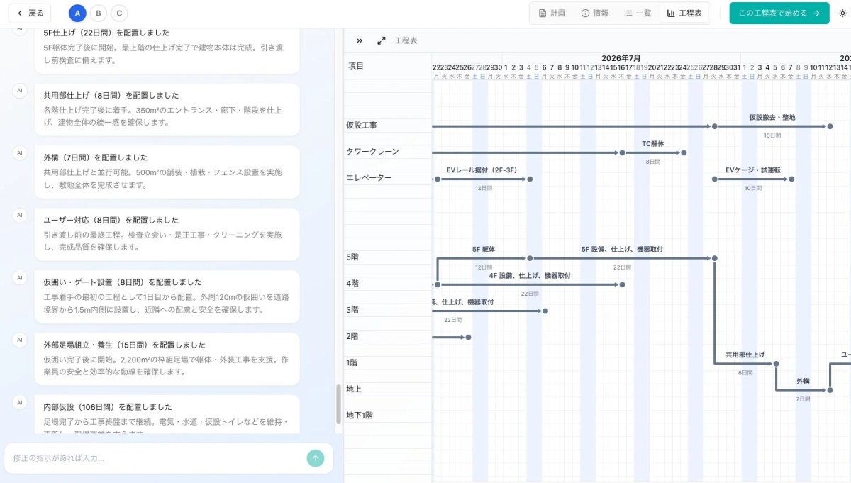
Task: Click the 修正の指示があれば入力 text field
Action: 142,458
